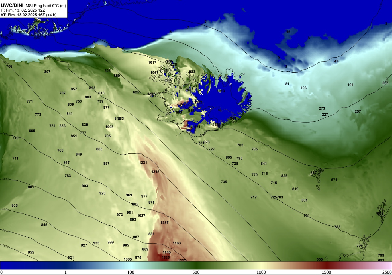Click the map value 257
This screenshot has width=392, height=275.
[x=358, y=111]
